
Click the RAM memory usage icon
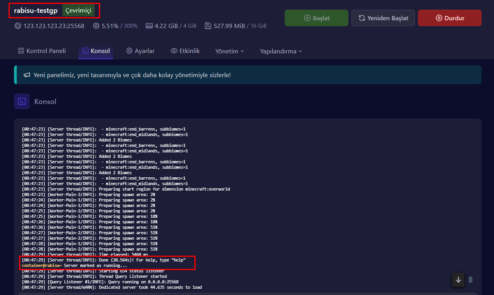(149, 26)
